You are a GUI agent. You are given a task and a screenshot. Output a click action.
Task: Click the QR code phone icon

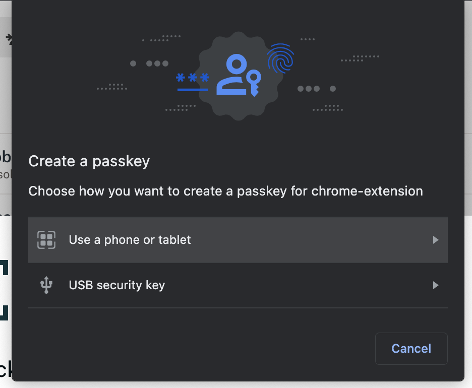[x=46, y=240]
